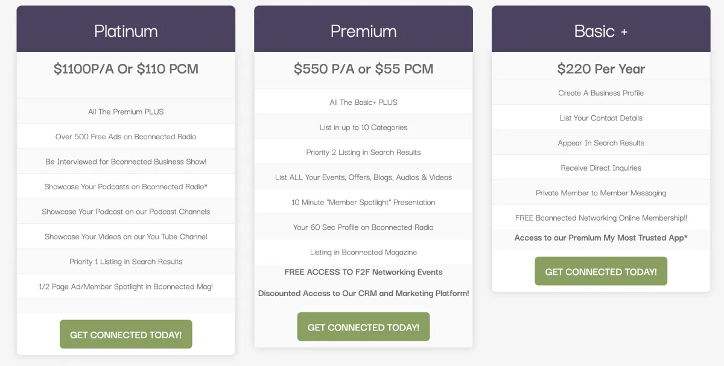The height and width of the screenshot is (366, 724).
Task: Select the Basic + plan header
Action: [x=601, y=31]
